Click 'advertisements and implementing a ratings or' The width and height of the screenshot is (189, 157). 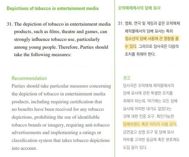(57, 133)
